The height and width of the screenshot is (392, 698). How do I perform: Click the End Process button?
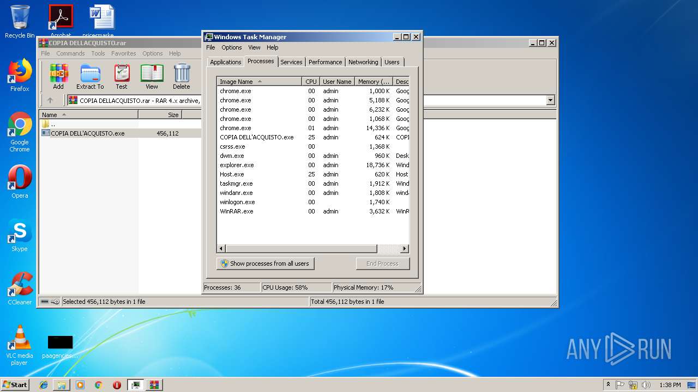(382, 264)
